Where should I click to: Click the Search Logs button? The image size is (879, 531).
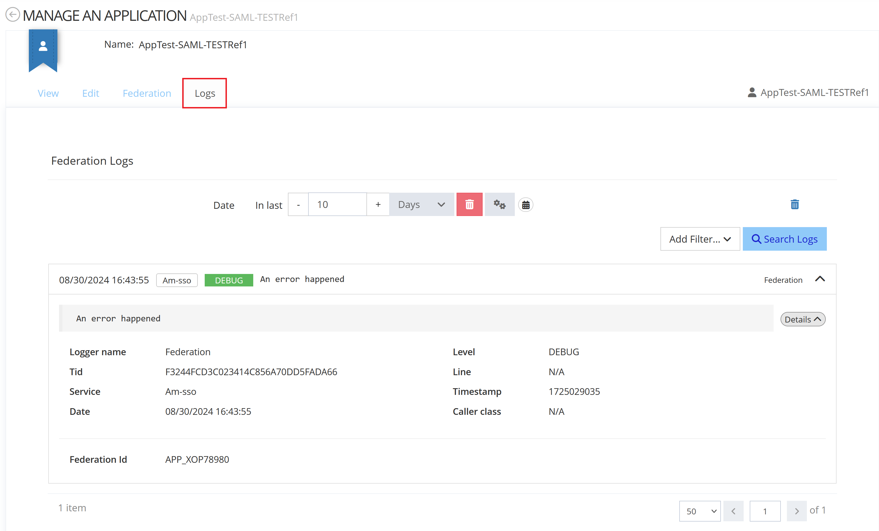784,239
